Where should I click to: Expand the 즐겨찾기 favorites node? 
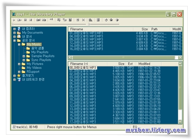point(14,76)
